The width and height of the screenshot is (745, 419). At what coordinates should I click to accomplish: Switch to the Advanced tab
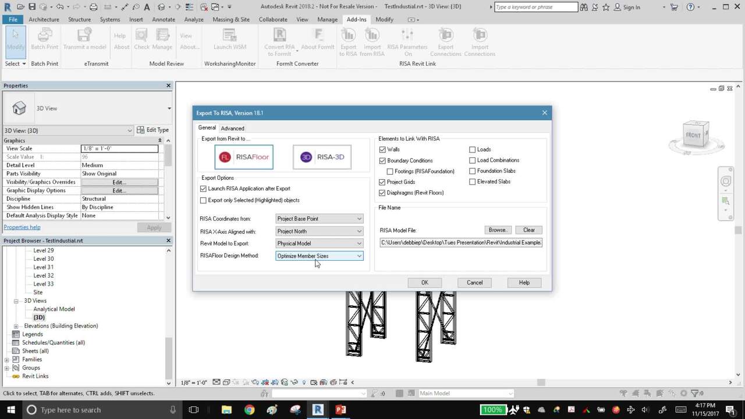click(x=232, y=128)
